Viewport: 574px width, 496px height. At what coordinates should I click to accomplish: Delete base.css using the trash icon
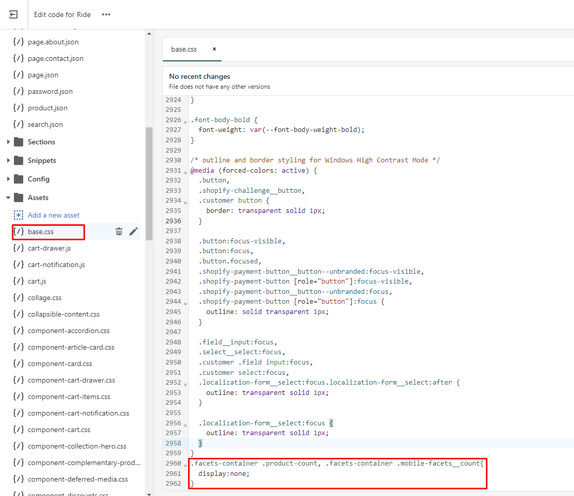point(119,232)
